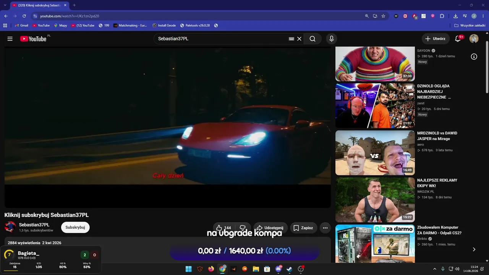This screenshot has height=275, width=489.
Task: Like the video with 144 likes
Action: pos(223,228)
